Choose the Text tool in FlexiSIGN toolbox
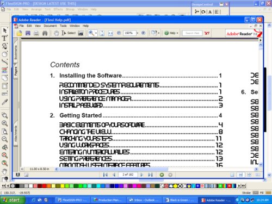Viewport: 272px width, 204px height. point(4,38)
